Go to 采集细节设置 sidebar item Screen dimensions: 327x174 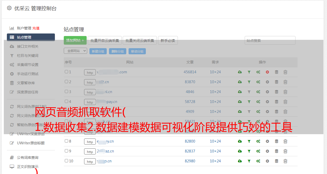coord(27,65)
